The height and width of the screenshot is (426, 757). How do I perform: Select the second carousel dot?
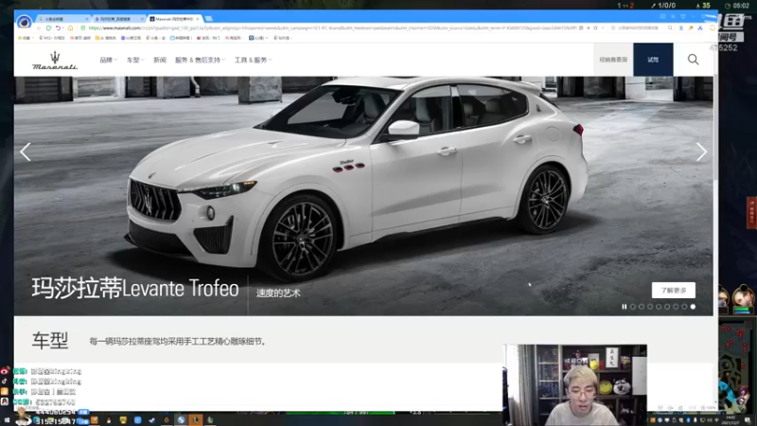[x=642, y=307]
